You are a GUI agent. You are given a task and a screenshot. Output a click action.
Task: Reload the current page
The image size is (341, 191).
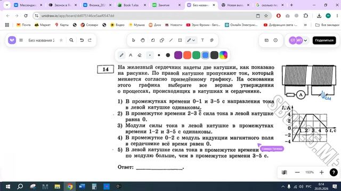(x=26, y=15)
